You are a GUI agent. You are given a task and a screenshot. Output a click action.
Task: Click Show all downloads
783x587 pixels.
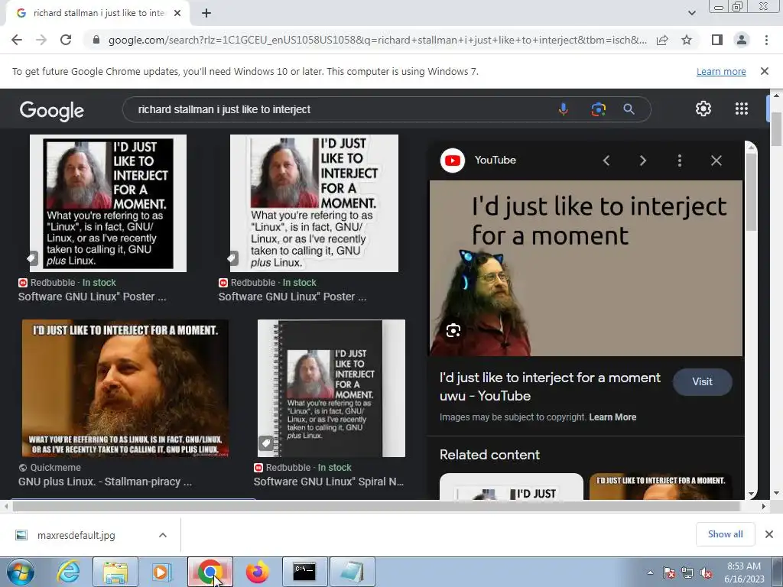pos(725,534)
